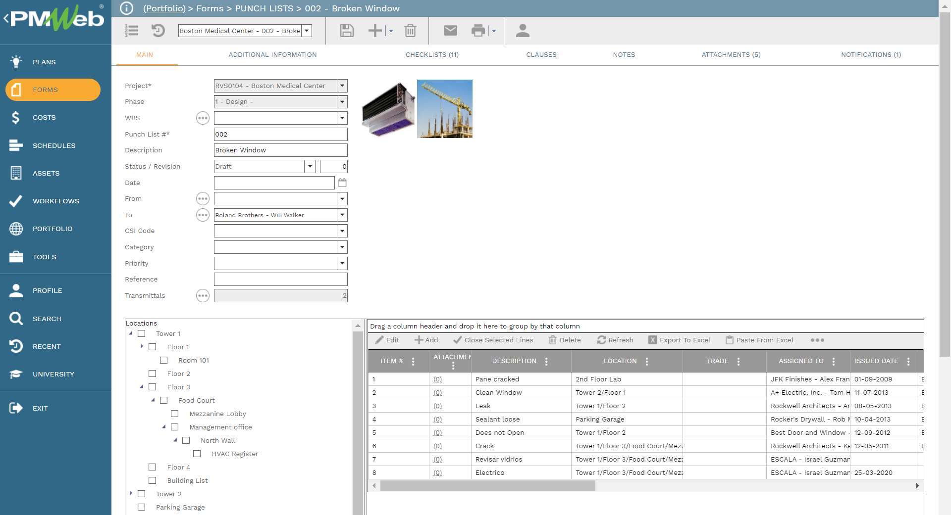Screen dimensions: 951x515
Task: Open the Priority dropdown
Action: tap(342, 263)
